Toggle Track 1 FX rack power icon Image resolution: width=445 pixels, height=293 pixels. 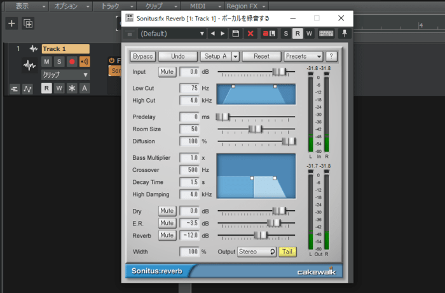[x=111, y=61]
